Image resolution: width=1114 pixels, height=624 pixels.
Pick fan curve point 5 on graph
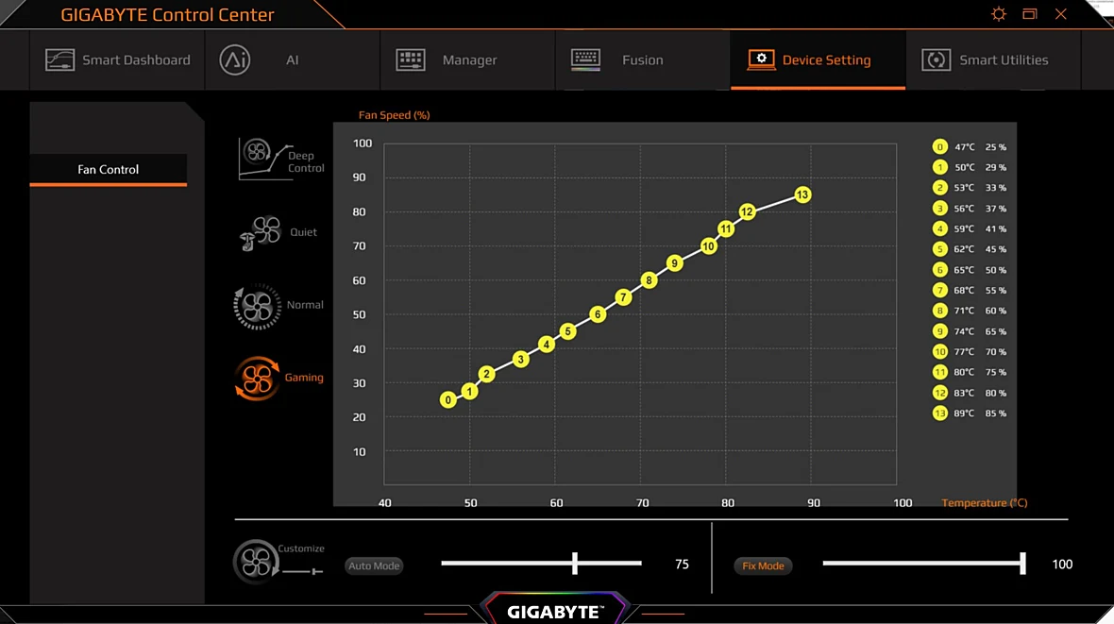(567, 331)
